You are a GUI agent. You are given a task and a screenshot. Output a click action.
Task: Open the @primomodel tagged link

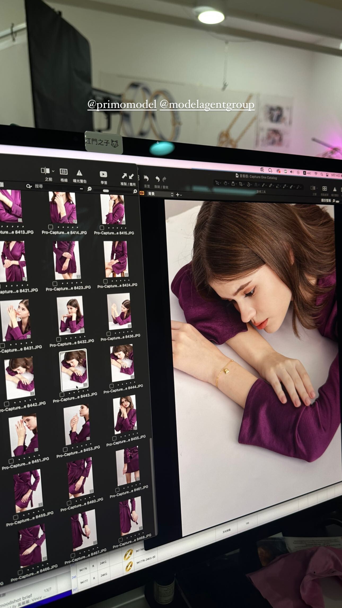pos(122,105)
